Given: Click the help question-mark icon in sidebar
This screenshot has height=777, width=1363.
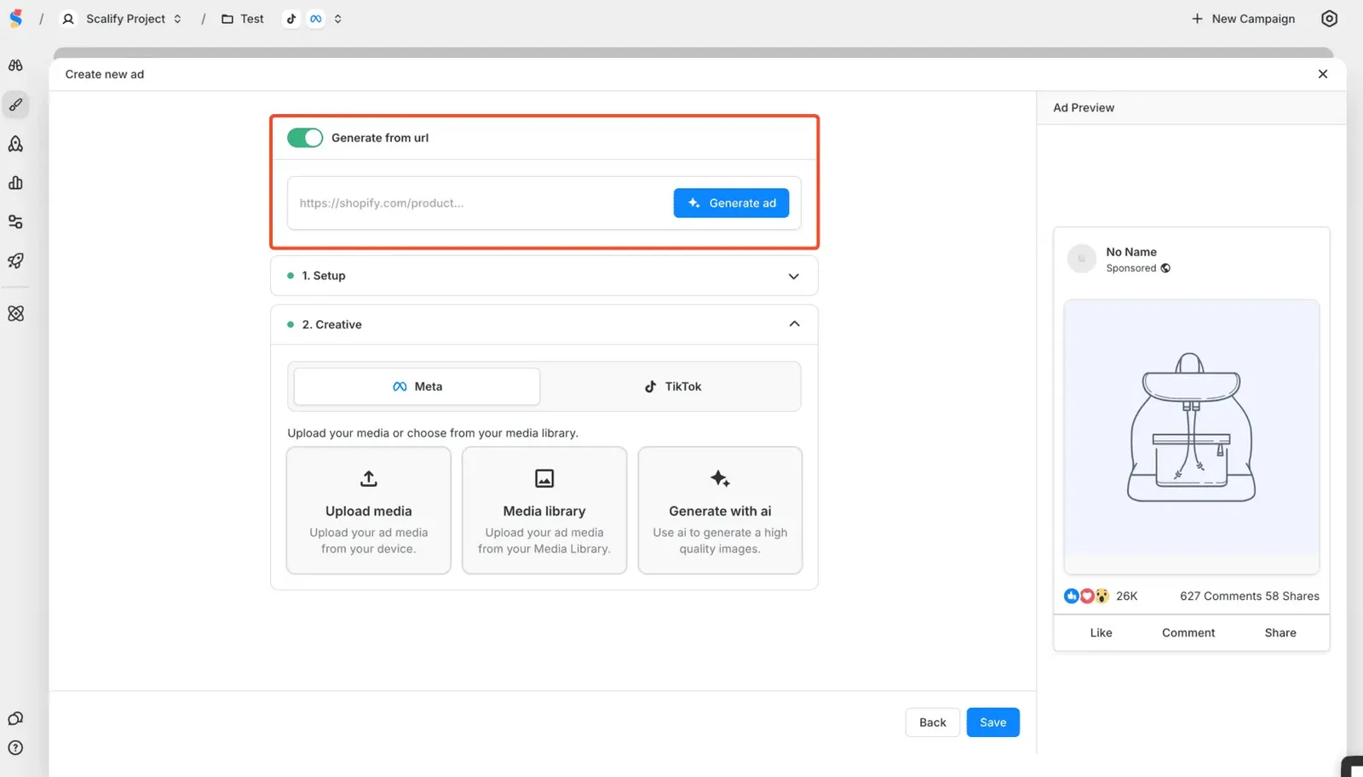Looking at the screenshot, I should [x=15, y=747].
